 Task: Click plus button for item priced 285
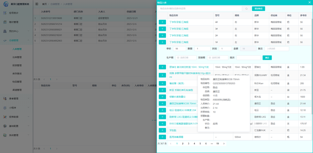162,83
